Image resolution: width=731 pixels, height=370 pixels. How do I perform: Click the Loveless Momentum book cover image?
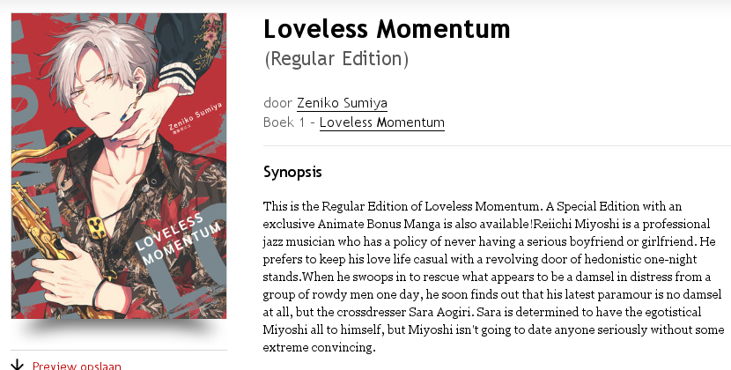(118, 166)
